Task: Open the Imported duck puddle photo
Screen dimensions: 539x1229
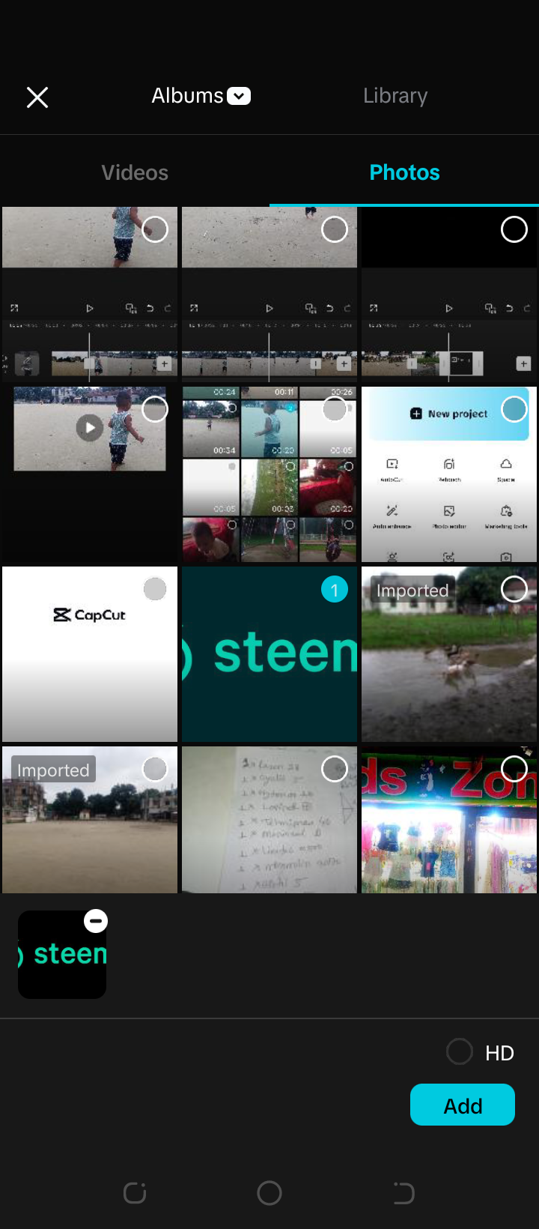Action: [x=449, y=654]
